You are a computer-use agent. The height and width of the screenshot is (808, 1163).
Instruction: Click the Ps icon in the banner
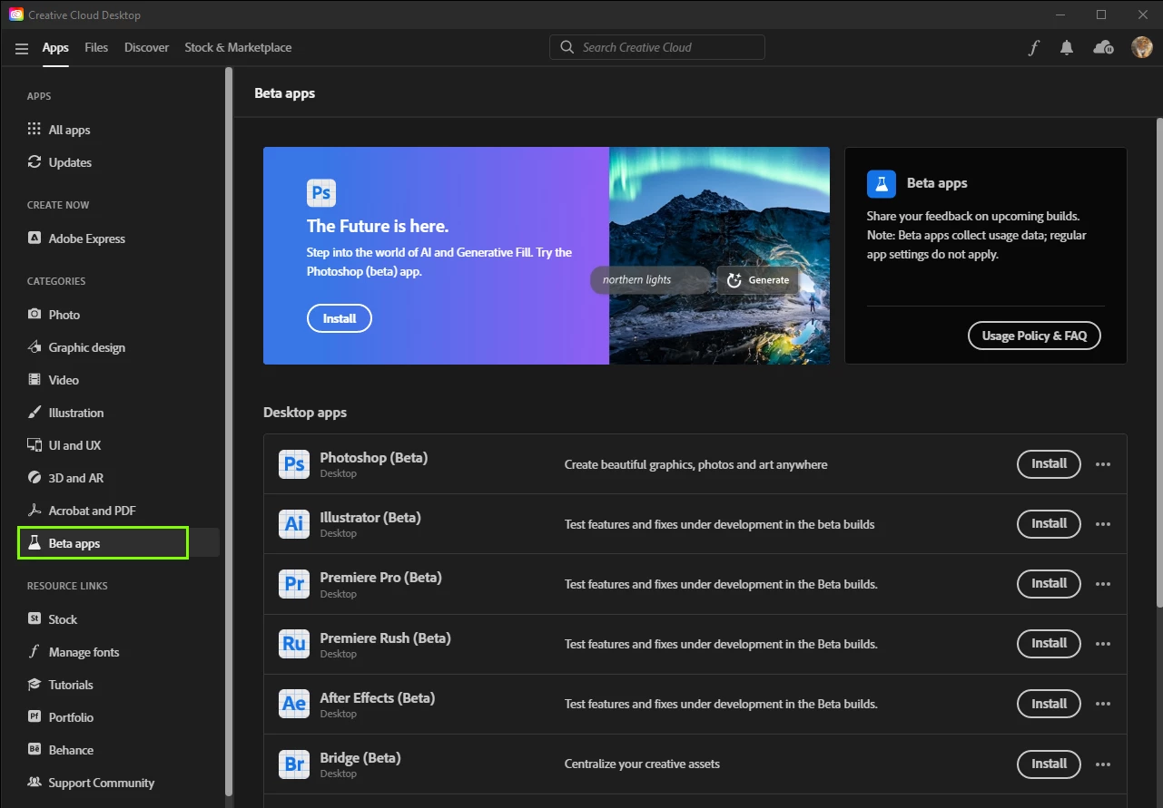[x=321, y=193]
